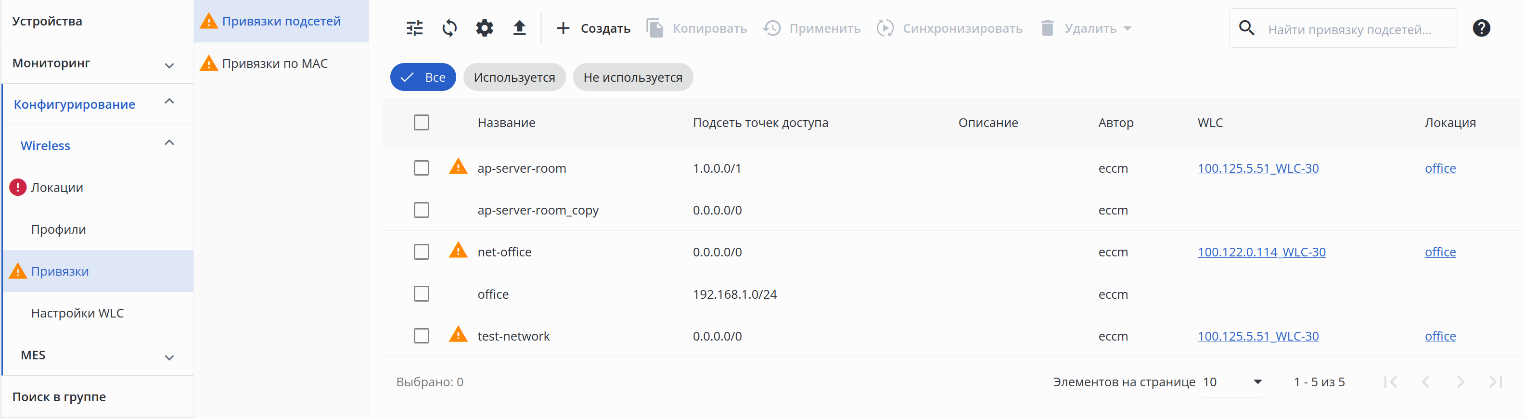Open Настройки WLC menu item
Screen dimensions: 1525x419
click(77, 313)
